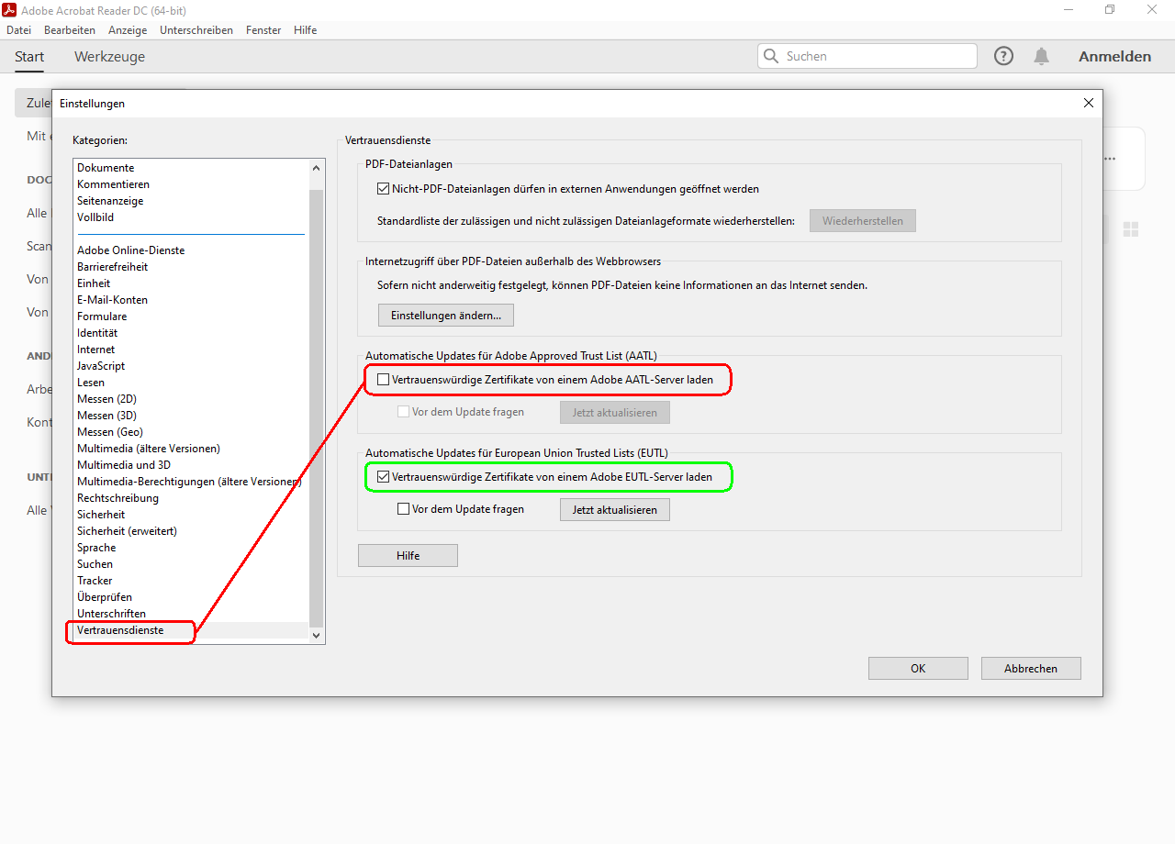Uncheck the EUTL server certificates checkbox
This screenshot has width=1175, height=844.
(x=384, y=477)
